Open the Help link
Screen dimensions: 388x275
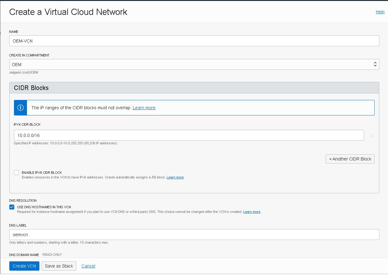380,12
